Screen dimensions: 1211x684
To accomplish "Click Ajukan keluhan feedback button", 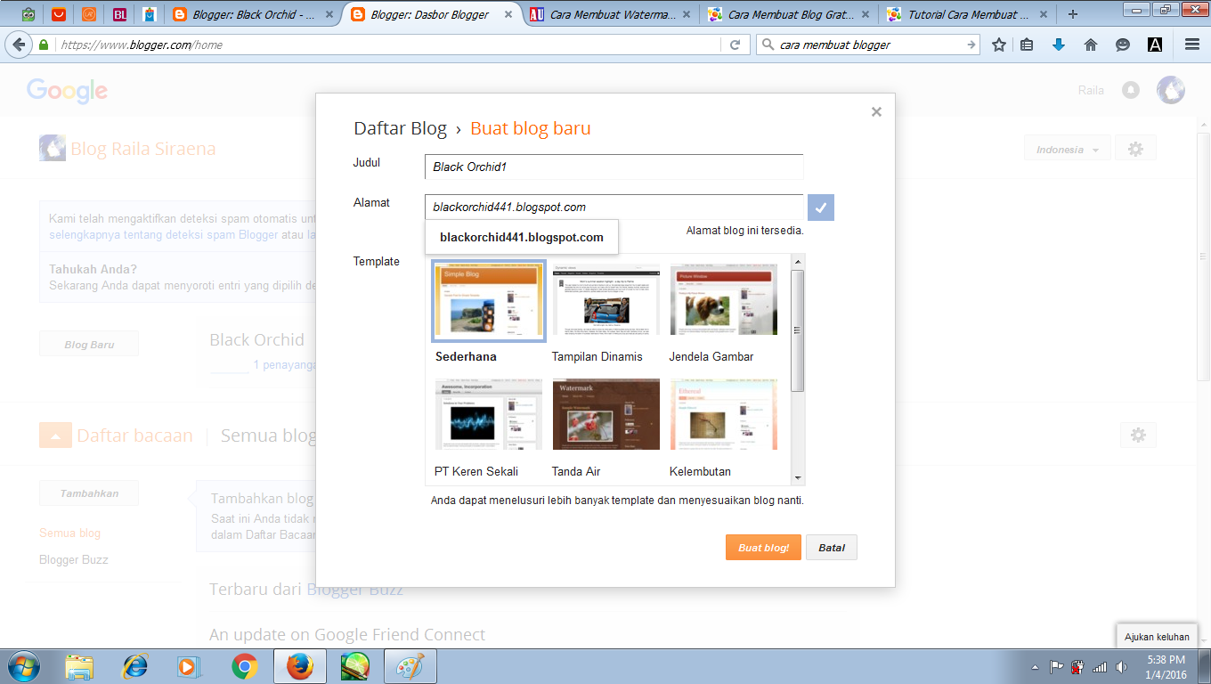I will click(1157, 637).
